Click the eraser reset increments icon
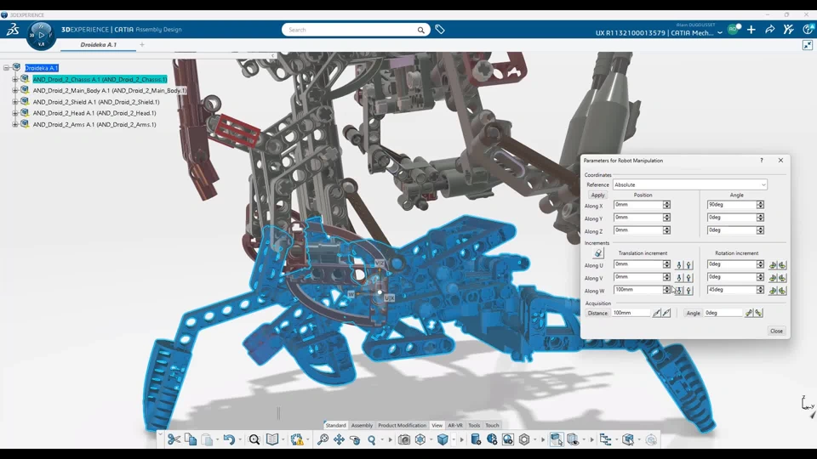Image resolution: width=817 pixels, height=459 pixels. [598, 253]
